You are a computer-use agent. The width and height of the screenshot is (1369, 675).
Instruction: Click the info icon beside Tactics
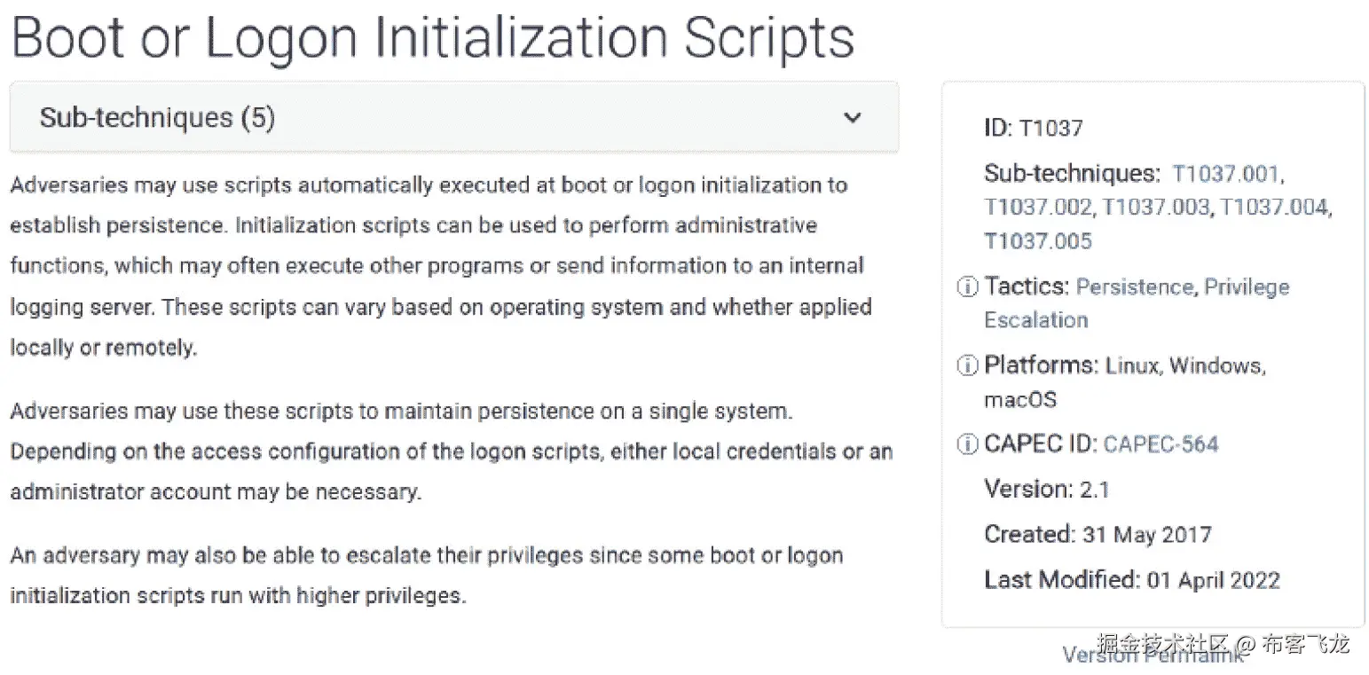(967, 287)
